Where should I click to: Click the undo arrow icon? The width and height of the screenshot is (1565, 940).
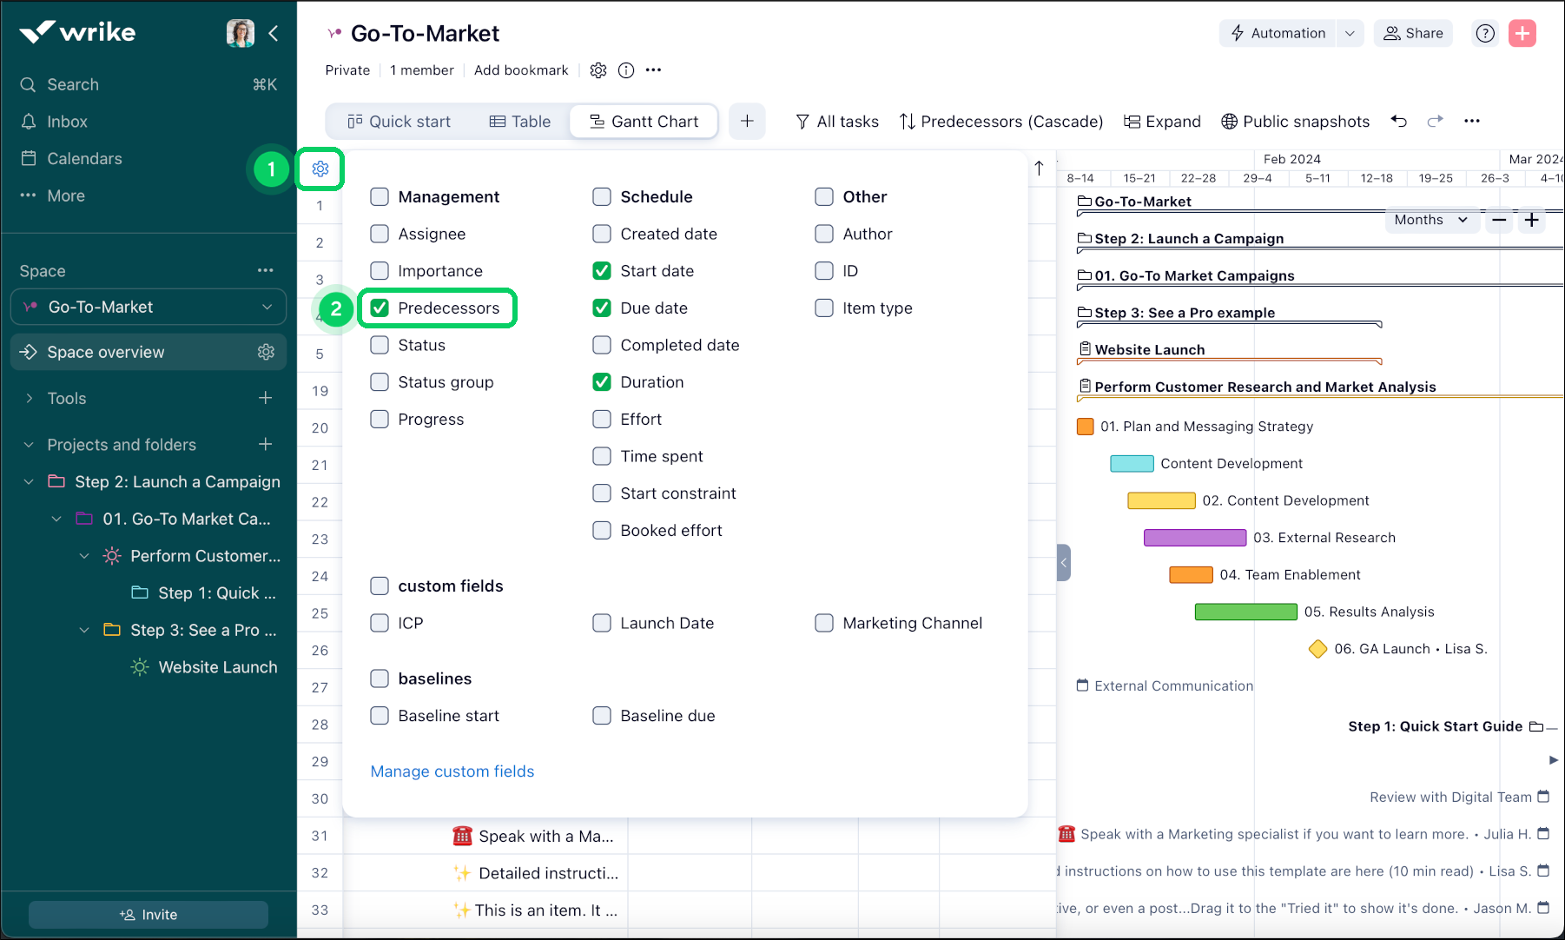coord(1398,122)
